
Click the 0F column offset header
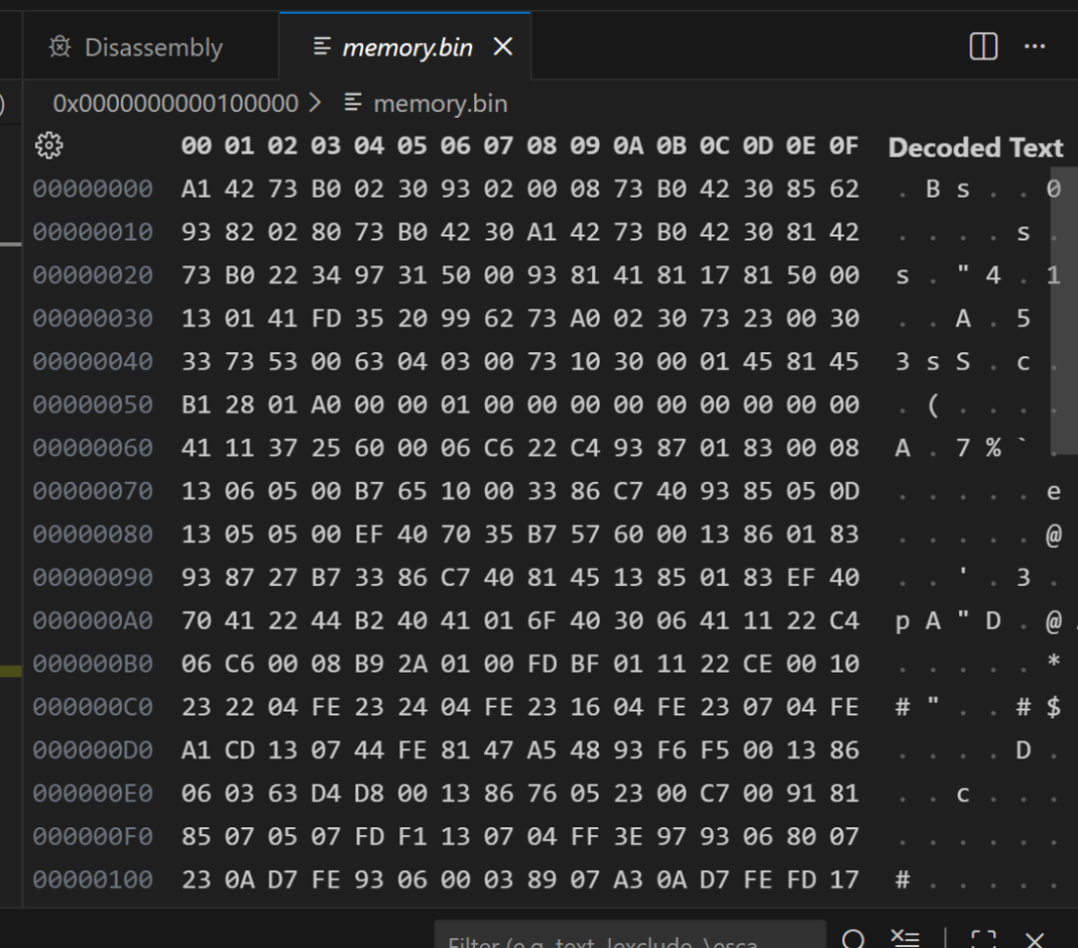[843, 146]
